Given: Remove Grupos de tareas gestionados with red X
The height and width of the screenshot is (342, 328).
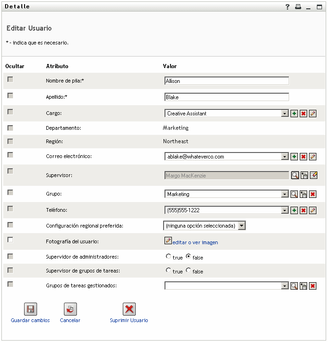Looking at the screenshot, I should click(313, 286).
